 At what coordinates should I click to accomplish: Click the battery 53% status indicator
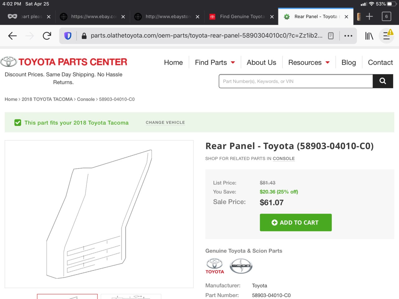tap(386, 4)
